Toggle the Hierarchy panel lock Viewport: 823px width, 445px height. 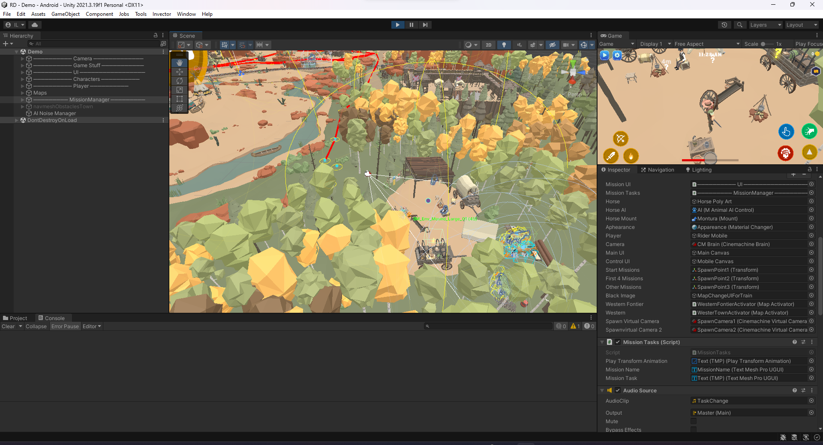point(156,36)
